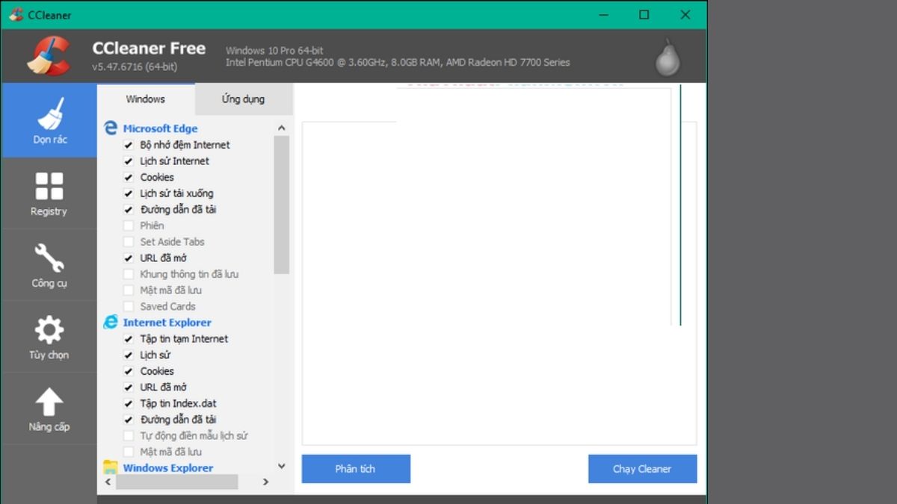Select the Internet Explorer heading
The height and width of the screenshot is (504, 897).
coord(167,323)
